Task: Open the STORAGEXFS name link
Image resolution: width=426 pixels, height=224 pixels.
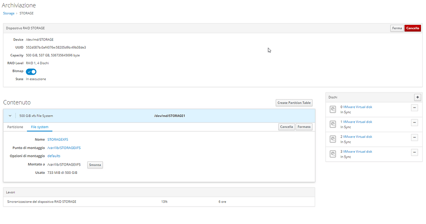Action: click(x=58, y=139)
